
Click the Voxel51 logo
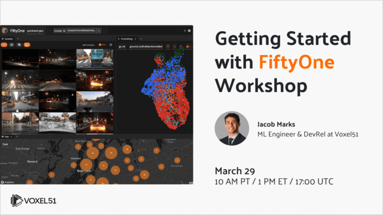(x=33, y=201)
